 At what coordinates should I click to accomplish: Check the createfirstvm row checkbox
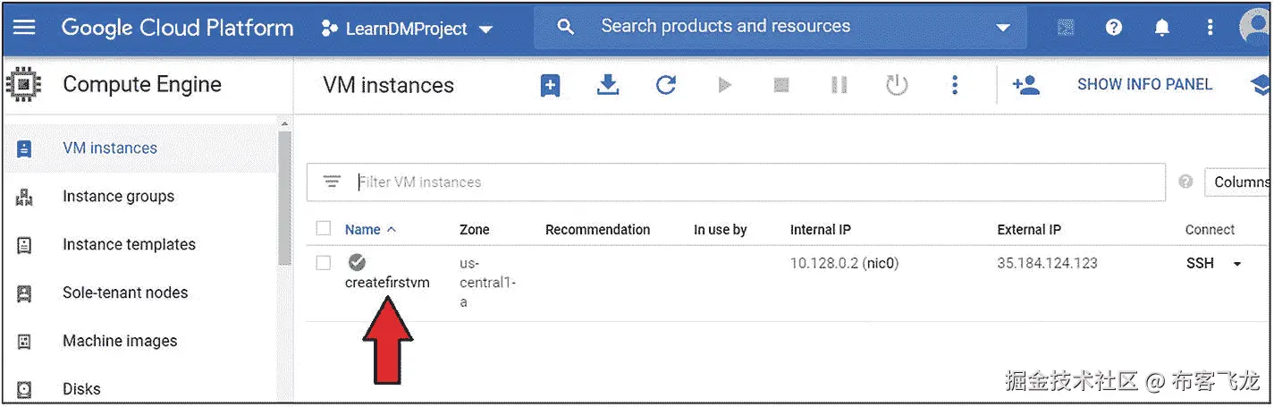click(324, 263)
